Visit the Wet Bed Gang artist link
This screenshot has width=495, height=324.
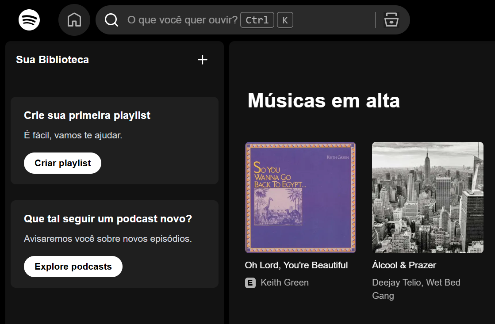[x=443, y=283]
